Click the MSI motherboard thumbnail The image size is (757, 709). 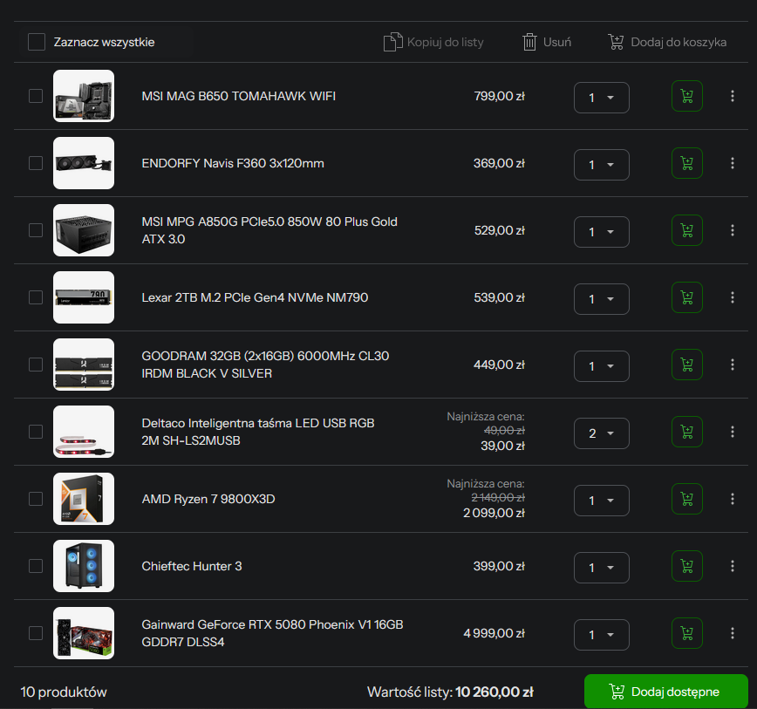coord(84,96)
